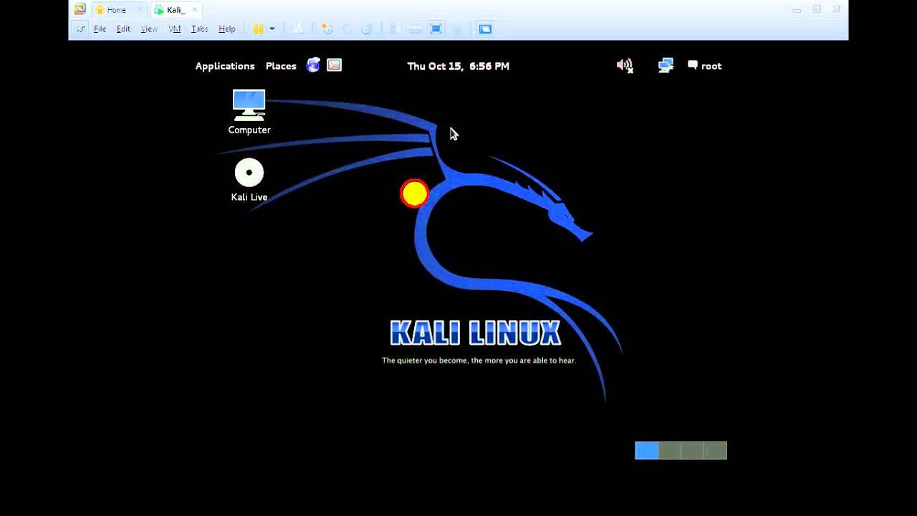Click the yellow suspend VM toolbar button
The width and height of the screenshot is (917, 516).
(x=258, y=29)
